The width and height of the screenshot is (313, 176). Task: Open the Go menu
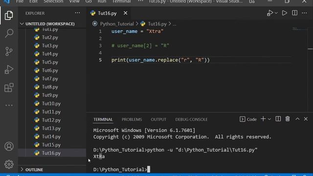click(x=89, y=1)
